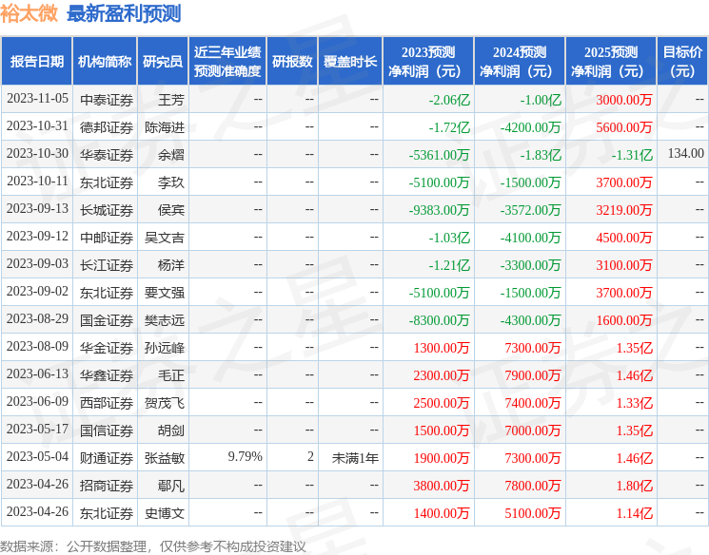Click the 1300.00万 forecast value
The height and width of the screenshot is (555, 709).
pos(442,348)
